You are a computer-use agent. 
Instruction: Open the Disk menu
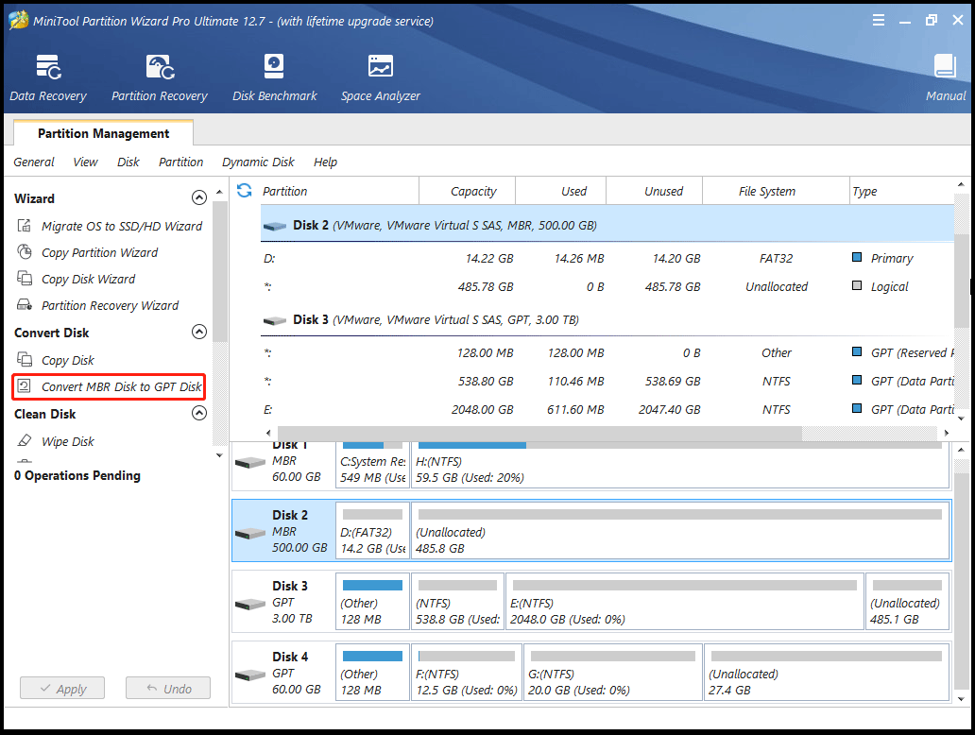coord(128,162)
